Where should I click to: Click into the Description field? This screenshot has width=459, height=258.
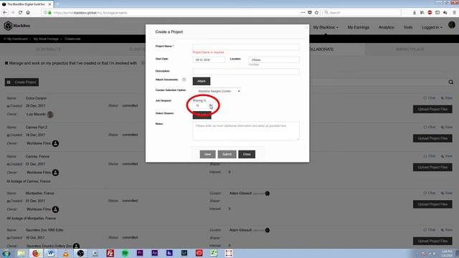click(x=246, y=72)
